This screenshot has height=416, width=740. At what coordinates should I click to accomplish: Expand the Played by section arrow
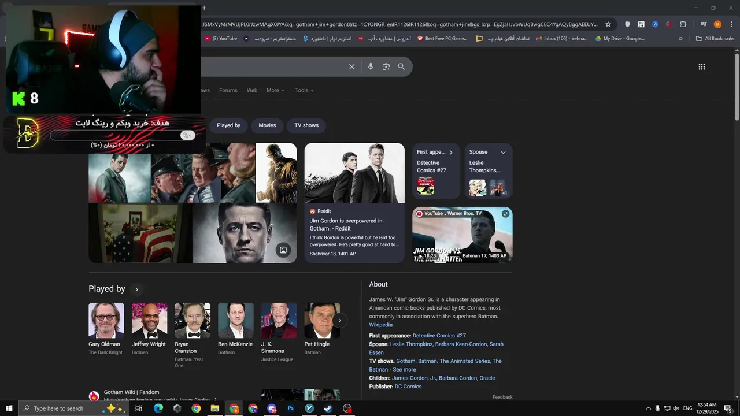point(136,289)
